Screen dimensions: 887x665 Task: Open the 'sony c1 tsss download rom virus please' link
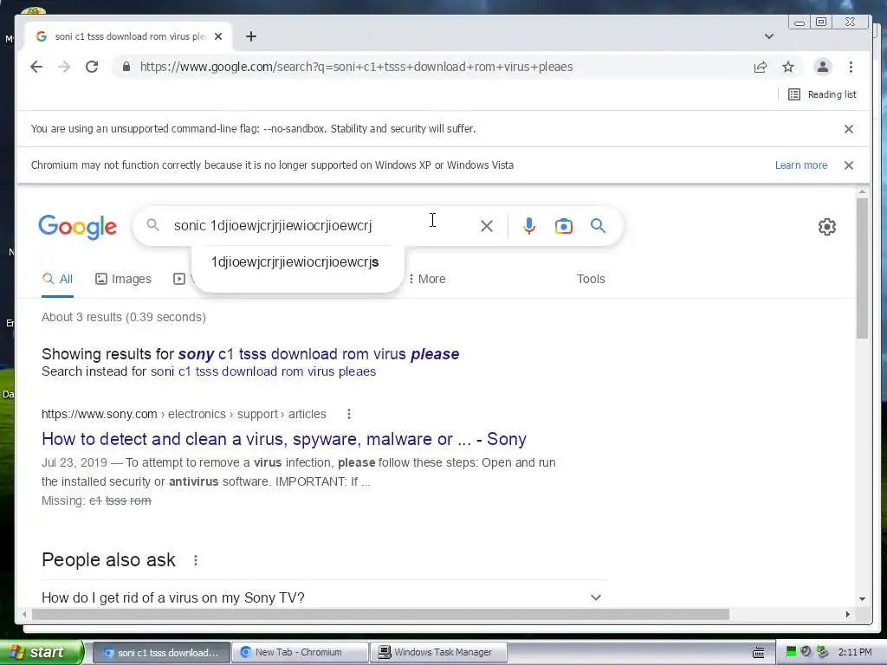coord(319,354)
